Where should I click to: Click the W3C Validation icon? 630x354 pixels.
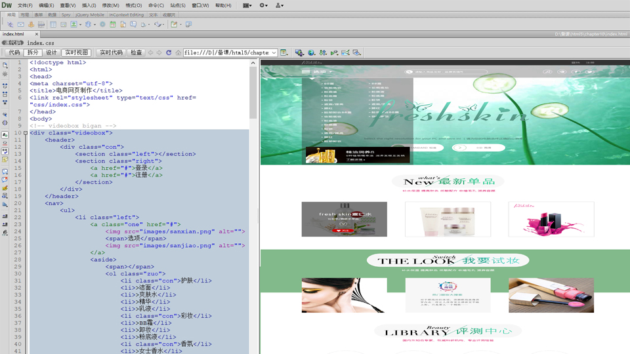click(x=334, y=52)
